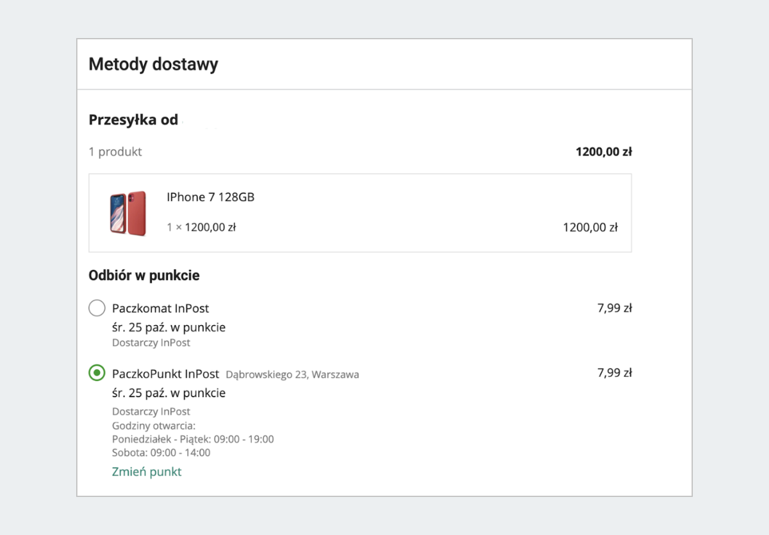Click the 7,99 zł price for Paczkomat
This screenshot has width=769, height=535.
tap(614, 308)
